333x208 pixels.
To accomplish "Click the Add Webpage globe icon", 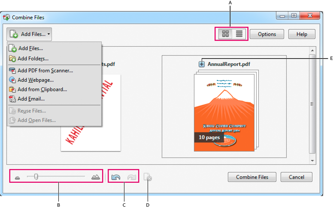I will pyautogui.click(x=12, y=80).
